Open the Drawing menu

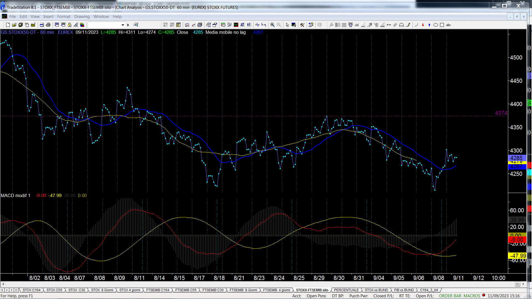pyautogui.click(x=82, y=17)
